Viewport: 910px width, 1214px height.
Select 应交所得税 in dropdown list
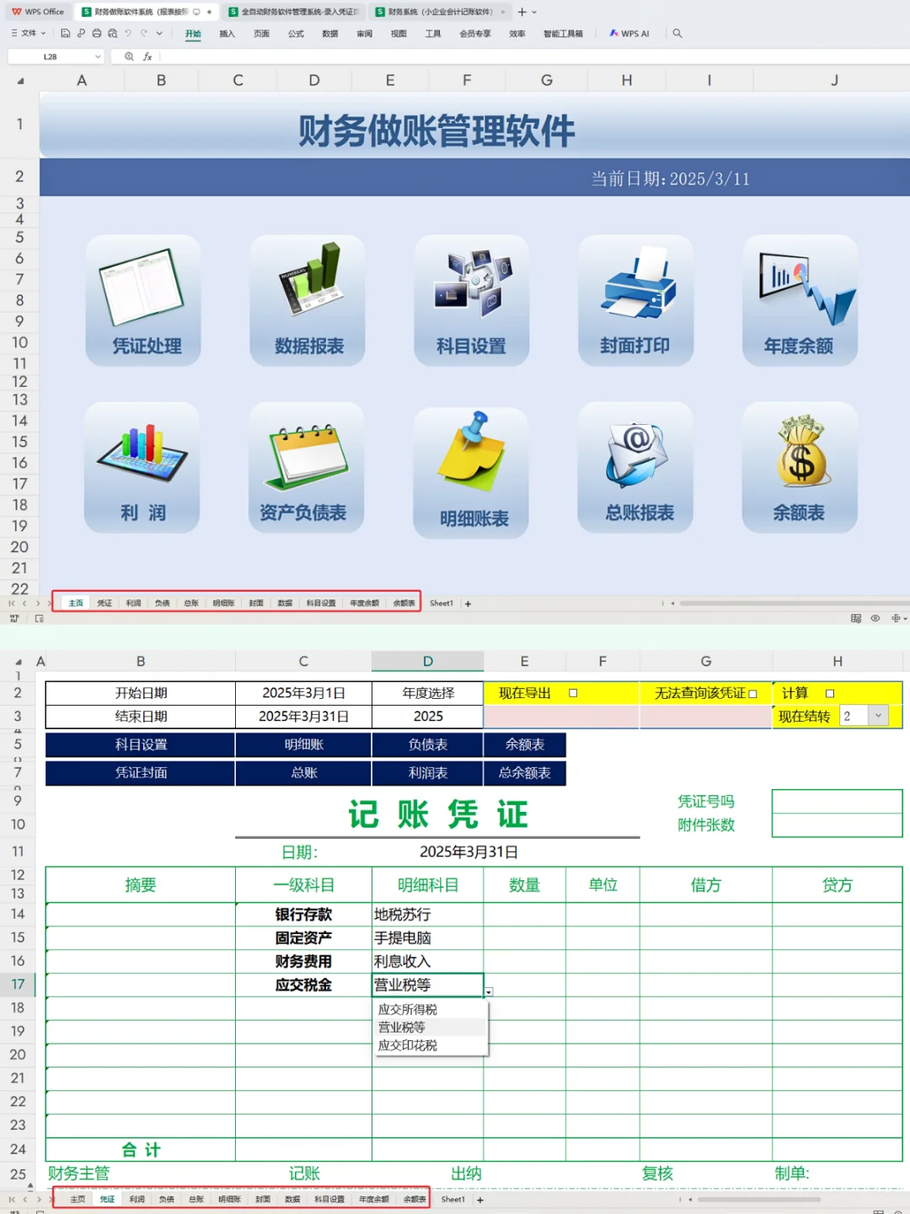pos(431,1009)
